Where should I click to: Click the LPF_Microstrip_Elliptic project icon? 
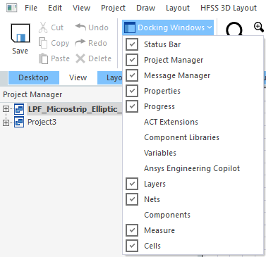[19, 109]
